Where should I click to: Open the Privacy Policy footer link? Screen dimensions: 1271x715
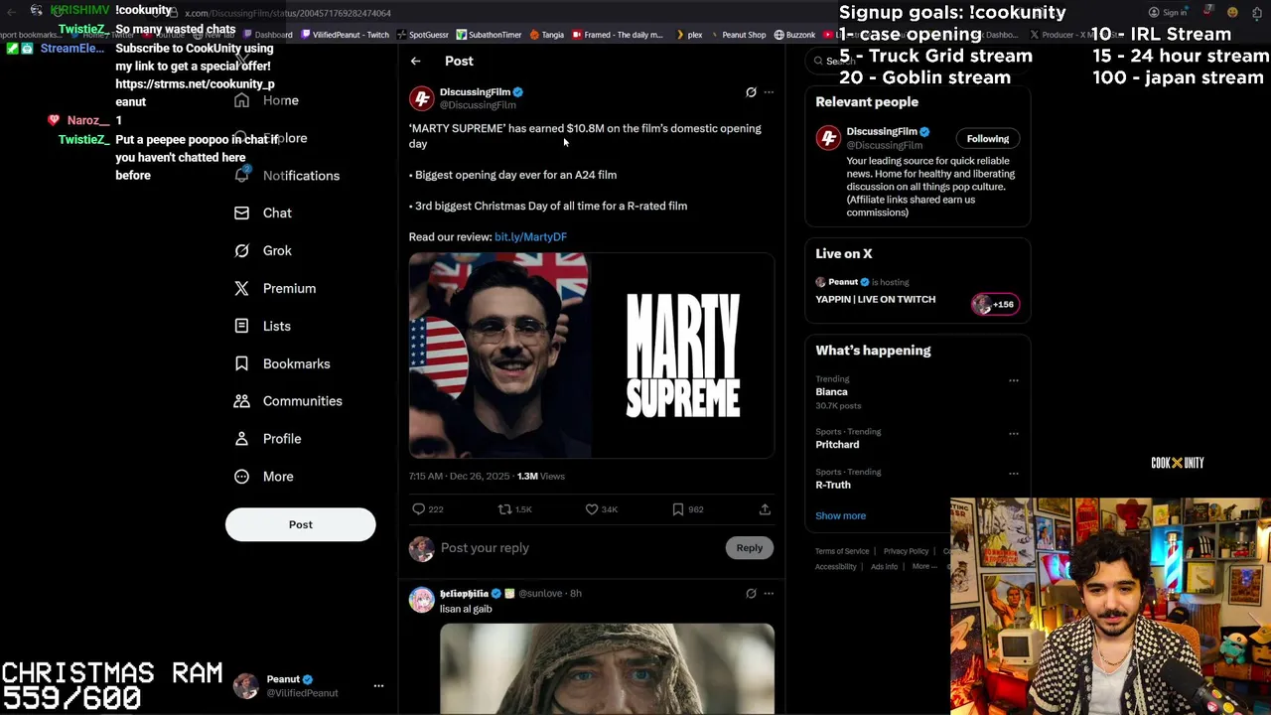(906, 551)
